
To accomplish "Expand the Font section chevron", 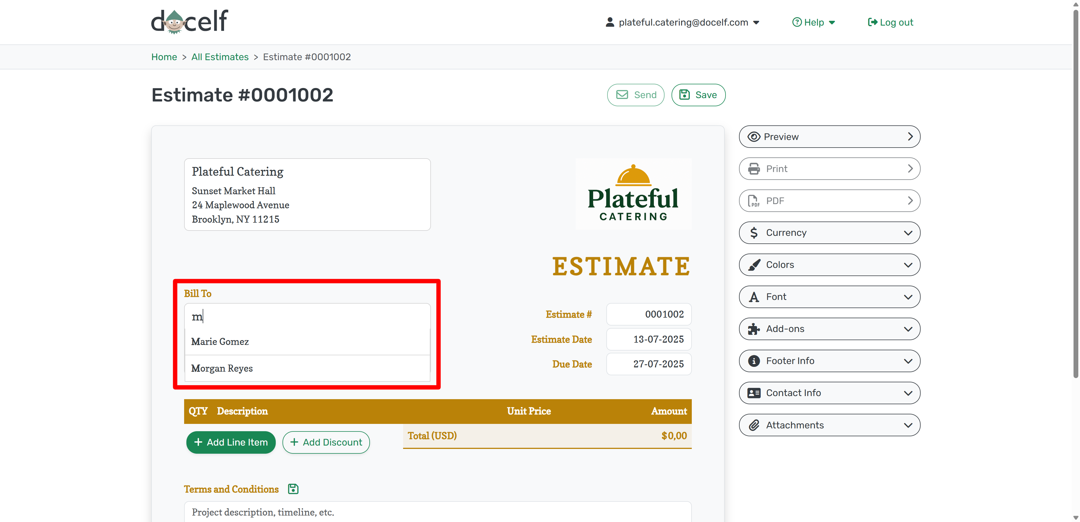I will (908, 297).
